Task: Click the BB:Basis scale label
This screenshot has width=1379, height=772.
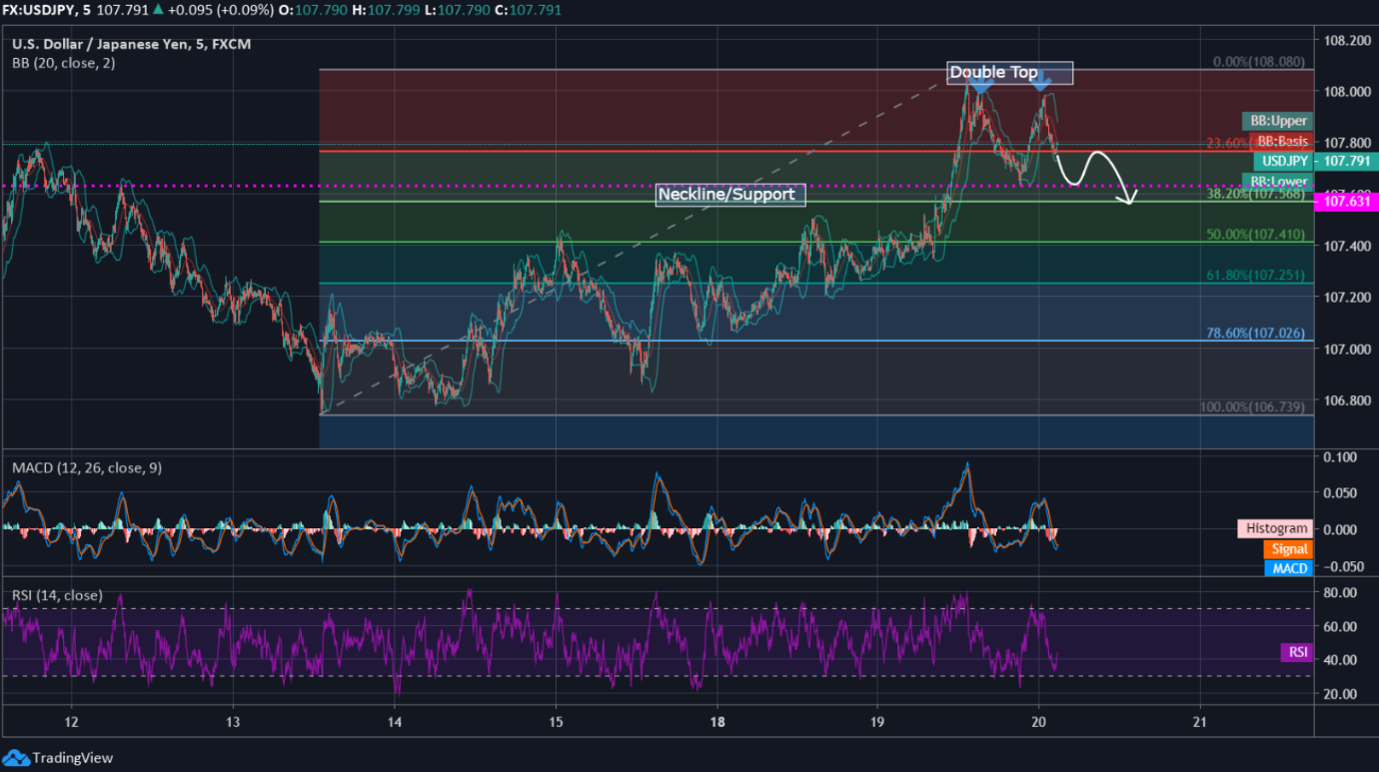Action: [1281, 141]
